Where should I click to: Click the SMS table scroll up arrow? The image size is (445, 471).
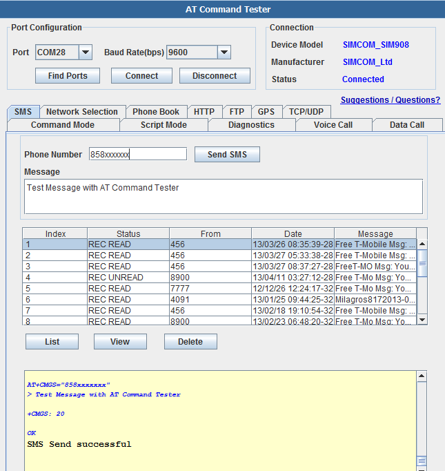point(422,244)
